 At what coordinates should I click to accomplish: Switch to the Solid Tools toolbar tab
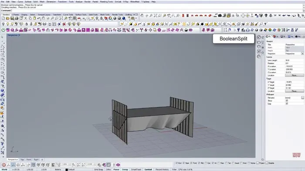(x=93, y=14)
